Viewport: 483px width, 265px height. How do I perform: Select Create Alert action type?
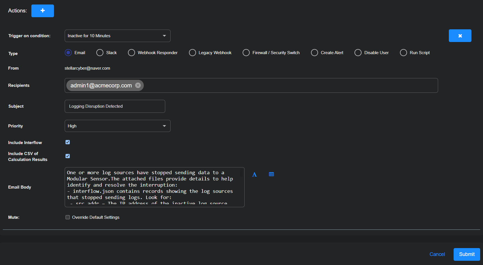pyautogui.click(x=314, y=52)
